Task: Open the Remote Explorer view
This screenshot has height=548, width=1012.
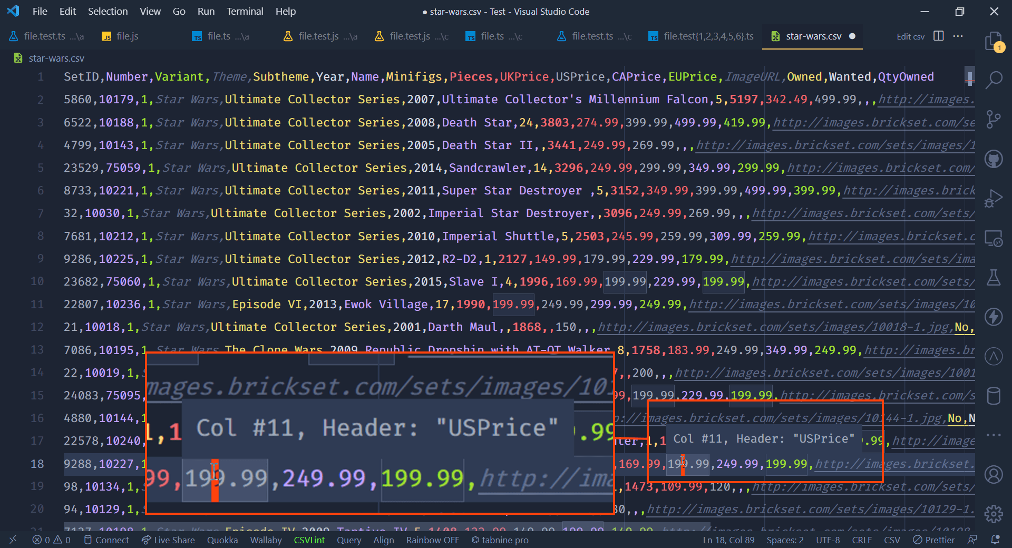Action: [994, 238]
